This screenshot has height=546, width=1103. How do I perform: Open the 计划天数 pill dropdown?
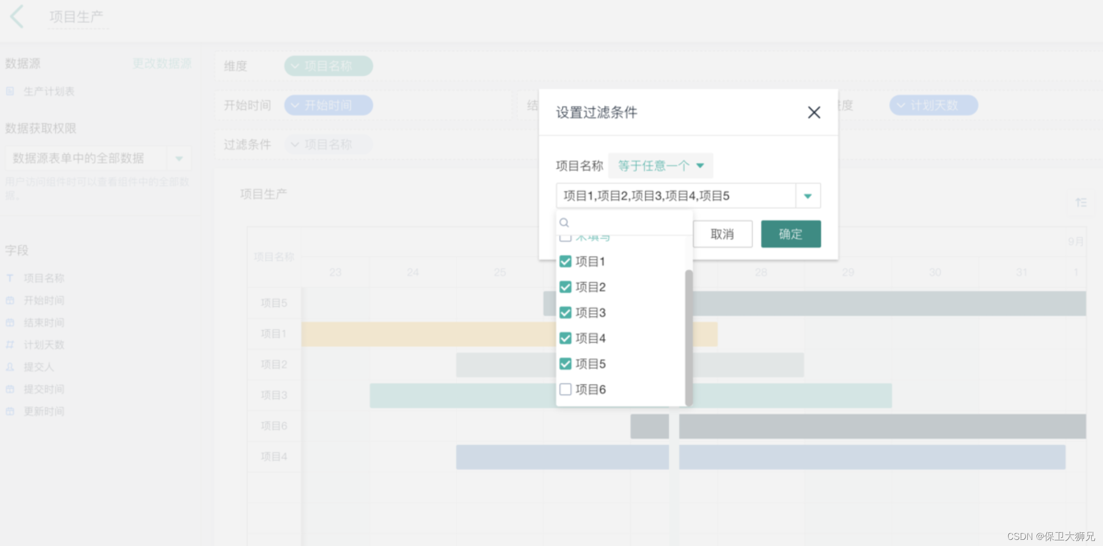pyautogui.click(x=934, y=105)
